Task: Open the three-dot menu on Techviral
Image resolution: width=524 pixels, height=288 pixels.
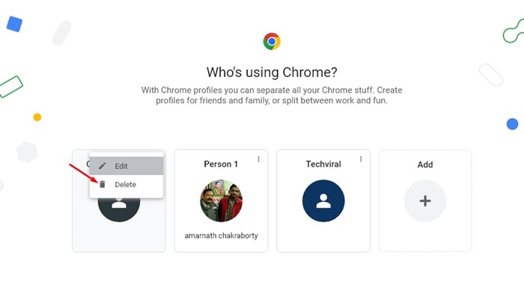Action: click(x=361, y=159)
